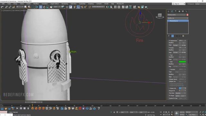This screenshot has height=116, width=206.
Task: Open the Rendered Frame Window icon
Action: [x=142, y=7]
